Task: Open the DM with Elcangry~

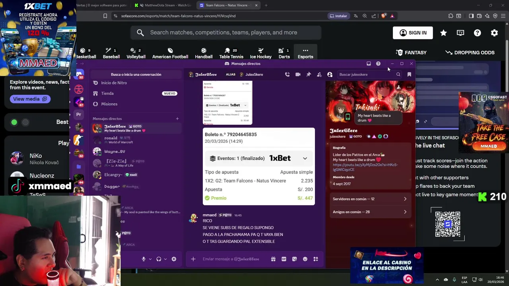Action: [136, 175]
